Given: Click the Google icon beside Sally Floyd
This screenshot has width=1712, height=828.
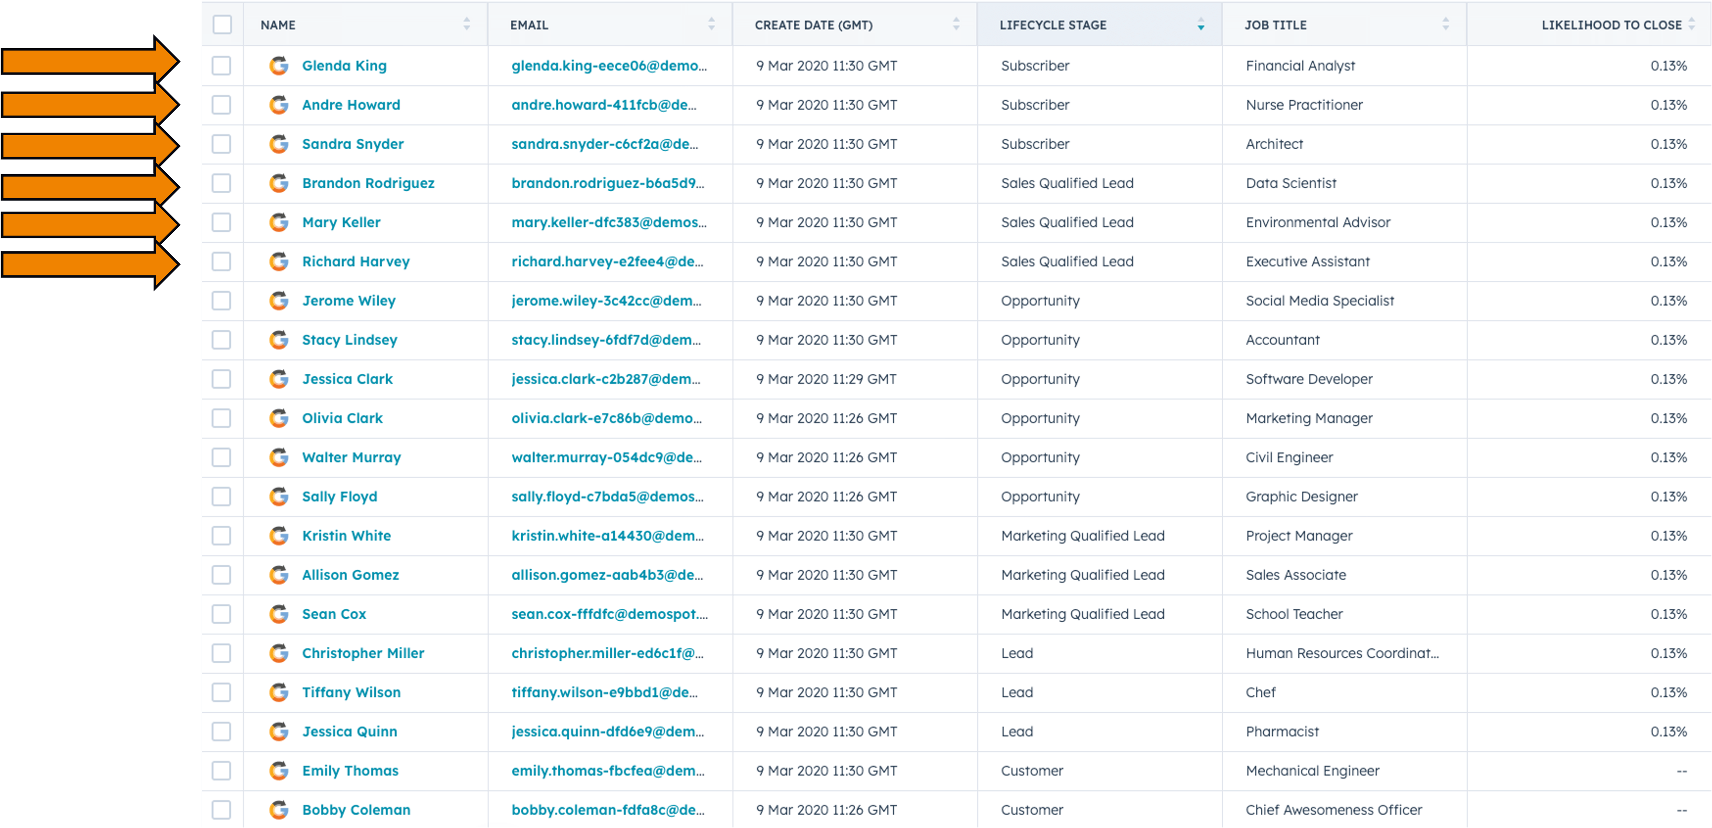Looking at the screenshot, I should pyautogui.click(x=278, y=497).
